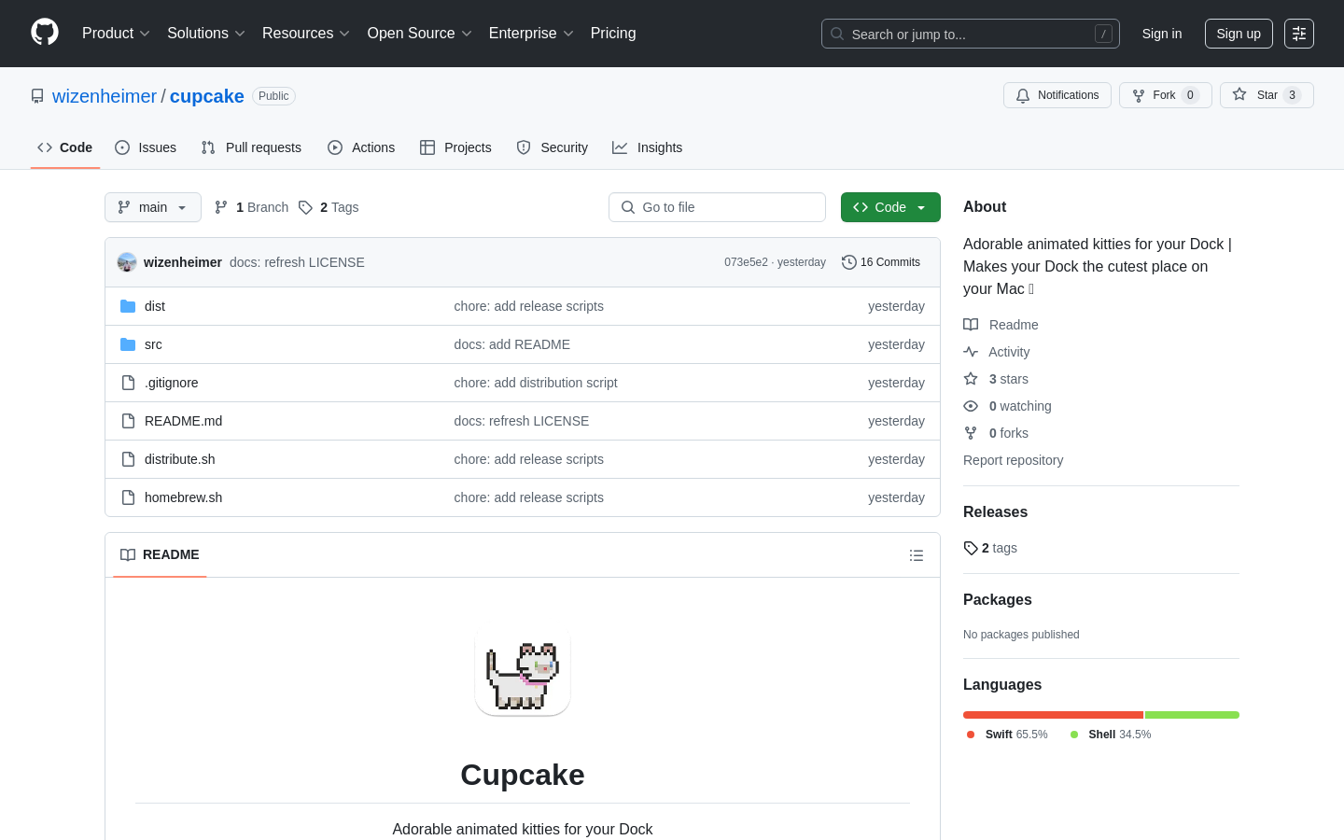The image size is (1344, 840).
Task: Click Report repository link
Action: click(x=1013, y=460)
